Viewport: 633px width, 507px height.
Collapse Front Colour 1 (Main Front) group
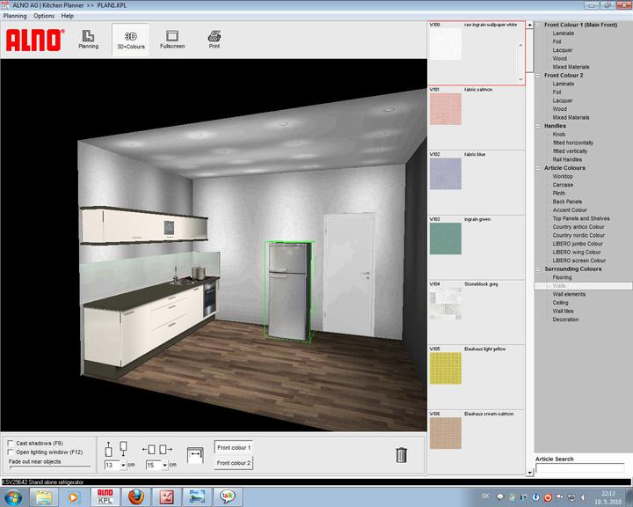coord(538,25)
